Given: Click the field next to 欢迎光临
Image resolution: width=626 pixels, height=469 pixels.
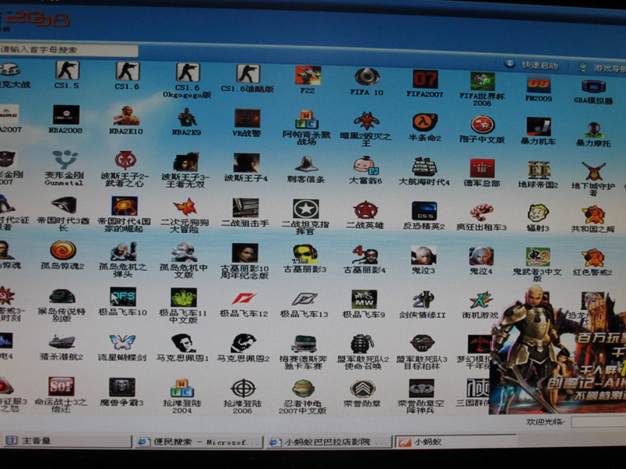Looking at the screenshot, I should [x=599, y=422].
